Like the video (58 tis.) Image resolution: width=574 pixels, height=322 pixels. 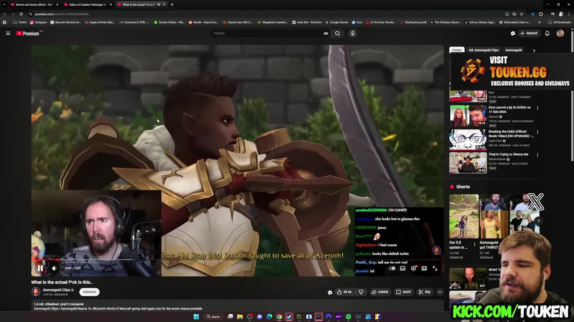pos(344,292)
